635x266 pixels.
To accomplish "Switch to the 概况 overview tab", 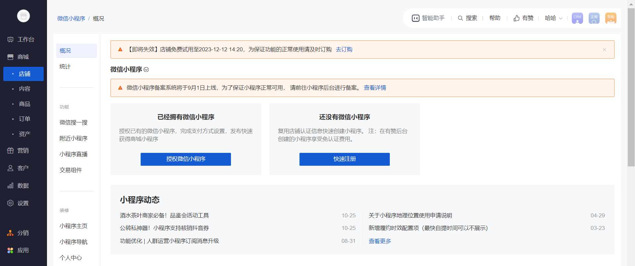I will [x=76, y=51].
